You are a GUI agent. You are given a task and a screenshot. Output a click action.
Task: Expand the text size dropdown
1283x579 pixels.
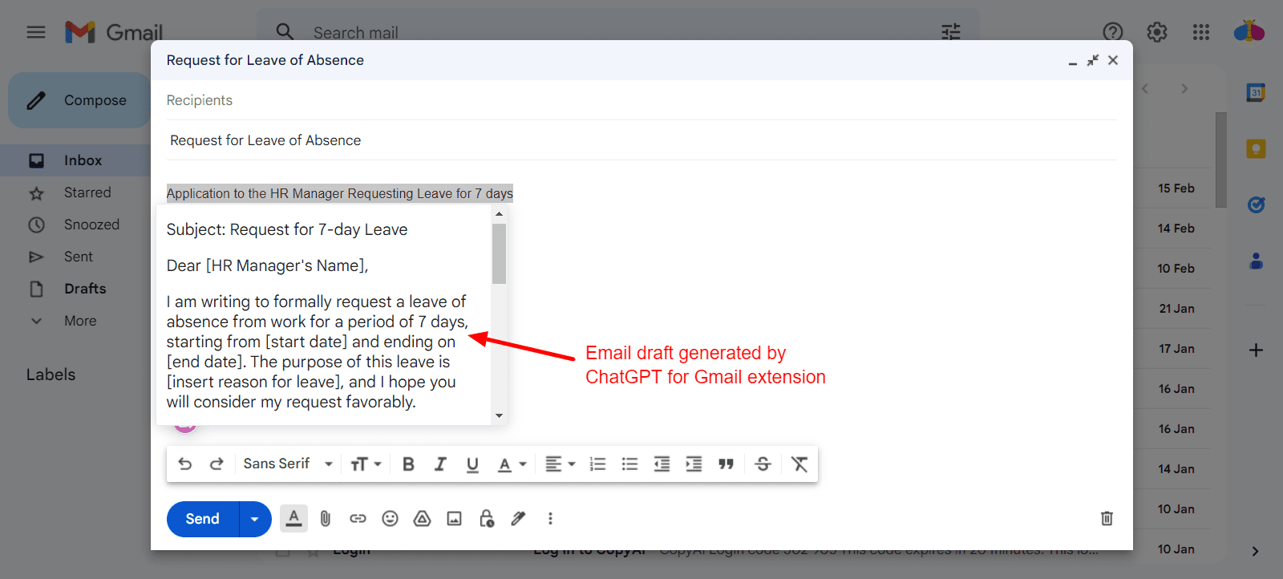pyautogui.click(x=366, y=464)
